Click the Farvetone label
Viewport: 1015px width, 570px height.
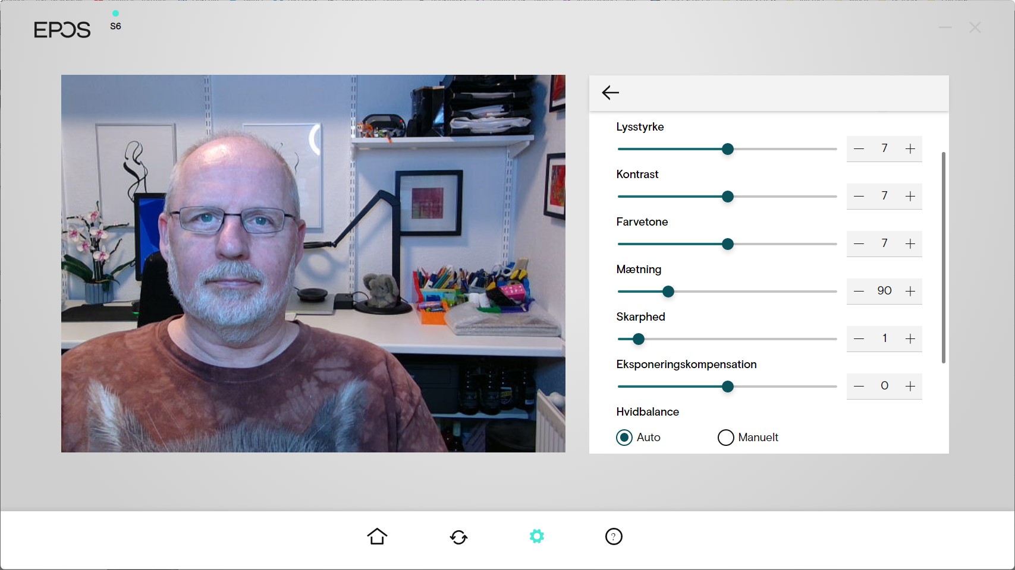[642, 222]
